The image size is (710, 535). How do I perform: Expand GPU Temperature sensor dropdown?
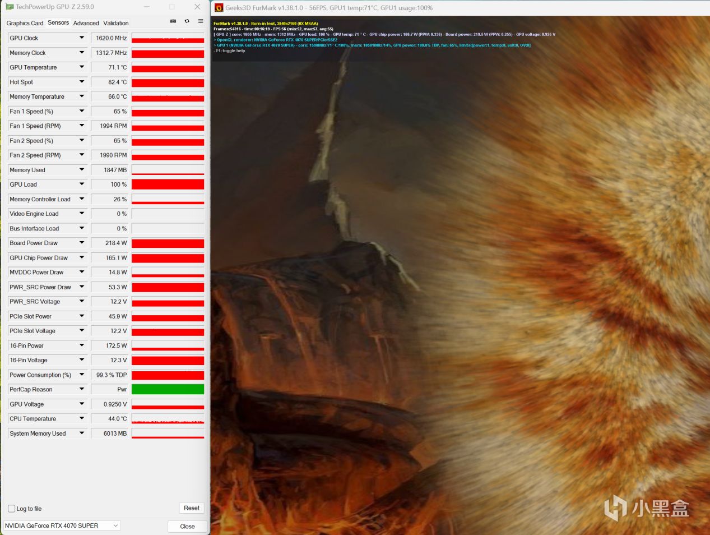click(x=82, y=67)
